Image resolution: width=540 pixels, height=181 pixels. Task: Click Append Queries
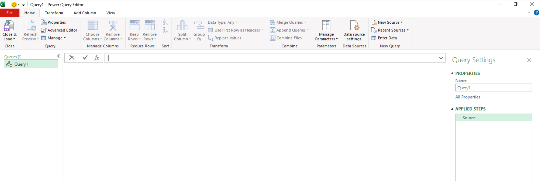[x=290, y=30]
